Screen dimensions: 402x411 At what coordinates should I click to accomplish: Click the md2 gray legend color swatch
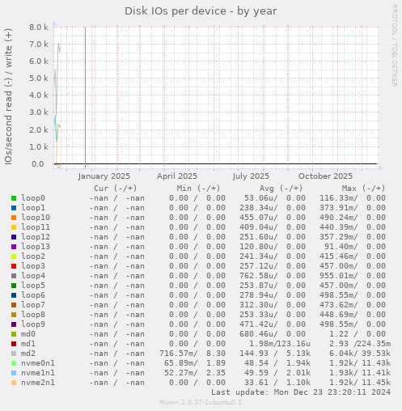click(14, 354)
